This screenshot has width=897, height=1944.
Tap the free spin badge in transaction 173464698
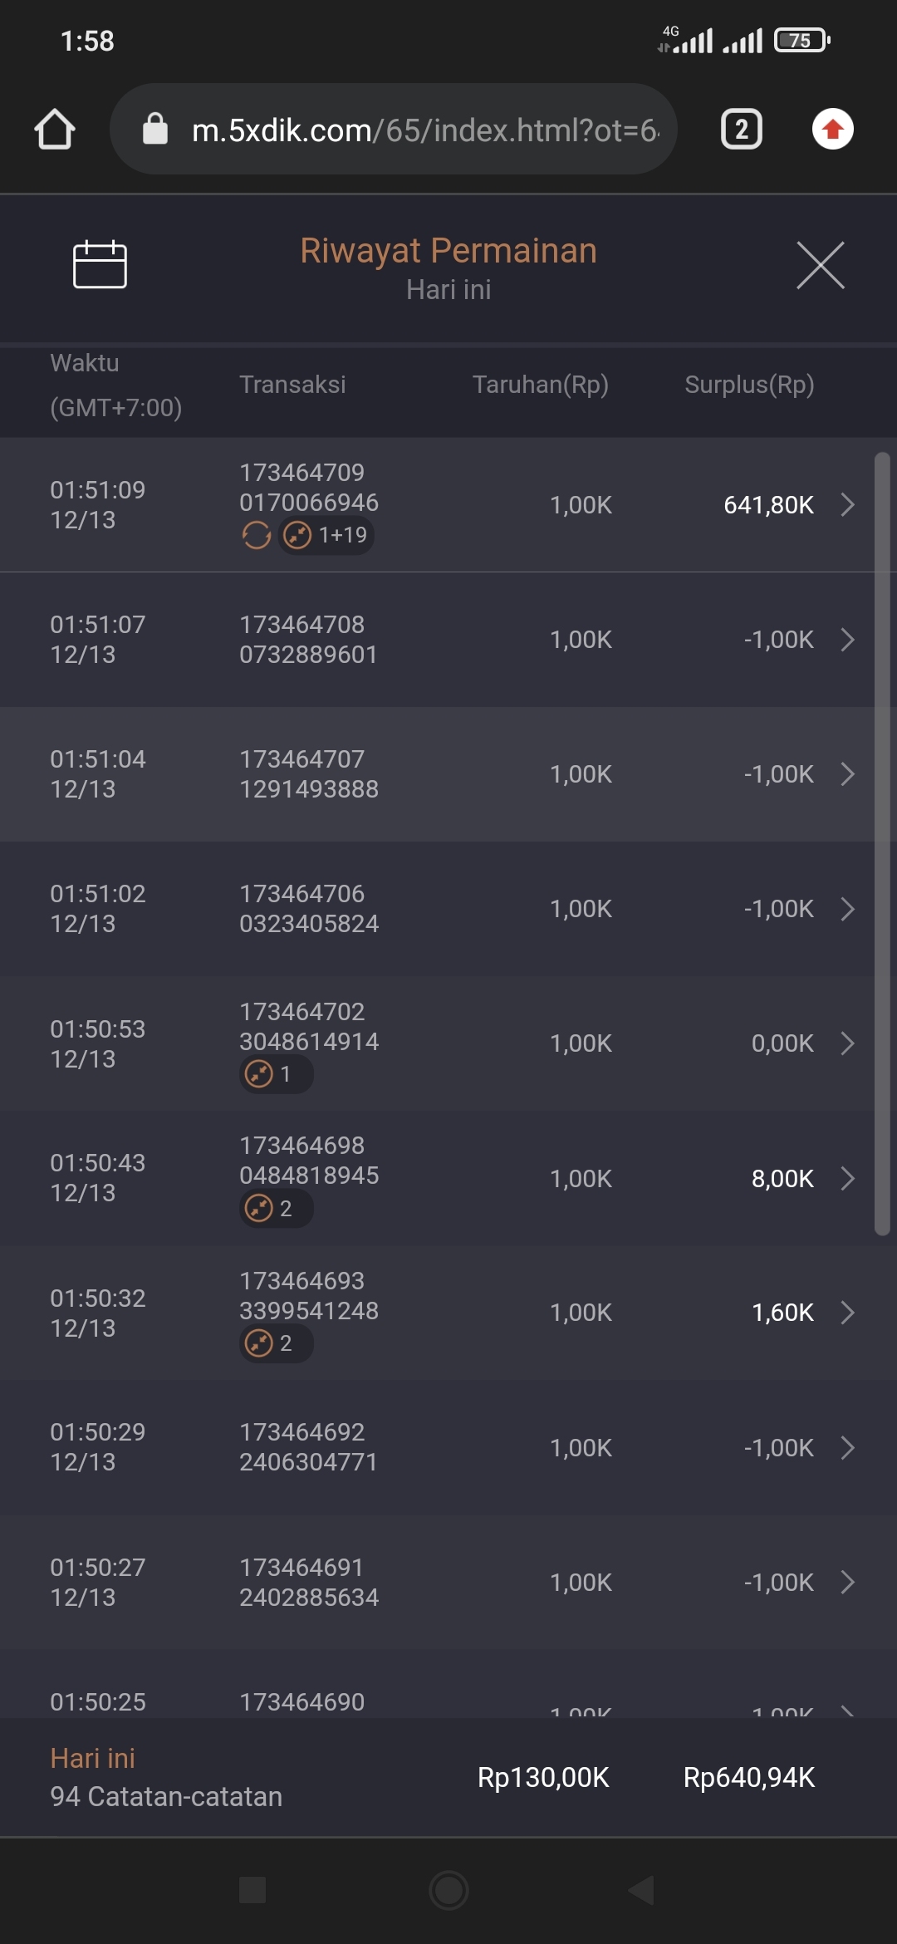click(276, 1209)
